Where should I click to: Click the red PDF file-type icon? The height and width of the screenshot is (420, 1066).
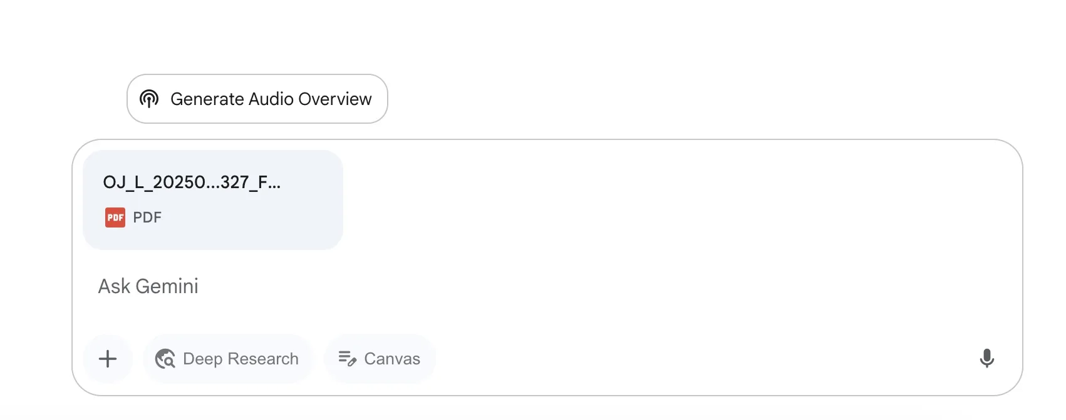pyautogui.click(x=115, y=217)
